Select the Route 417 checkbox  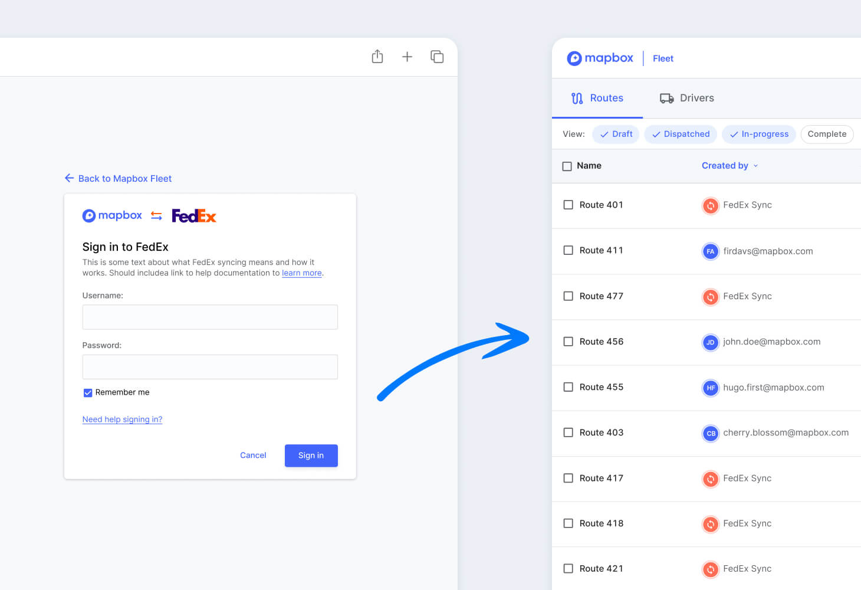click(x=568, y=478)
